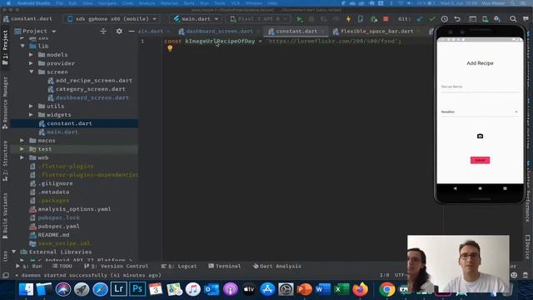
Task: Run the app with the green play icon
Action: [x=300, y=19]
